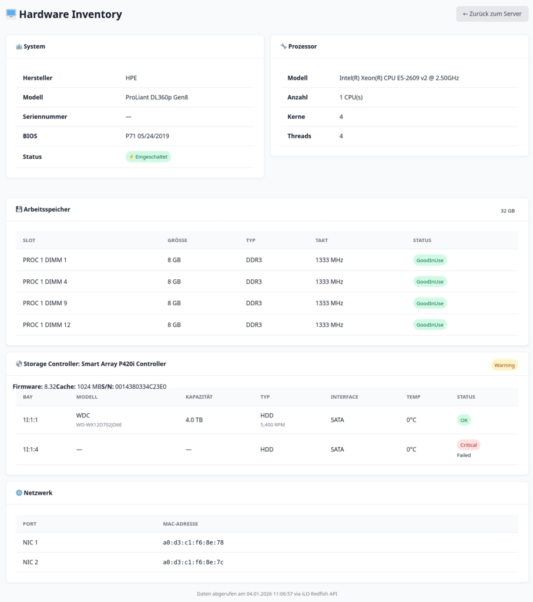Click GoodInUse badge for PROC 1 DIMM 12

[430, 325]
